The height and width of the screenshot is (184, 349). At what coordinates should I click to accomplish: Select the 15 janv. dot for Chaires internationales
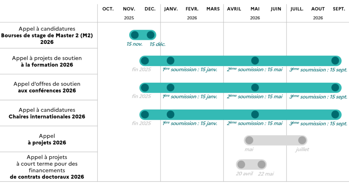point(170,114)
